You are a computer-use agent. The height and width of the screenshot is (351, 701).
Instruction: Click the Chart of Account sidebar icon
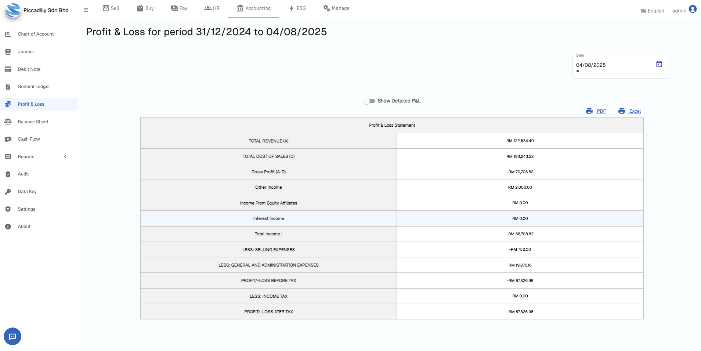[8, 34]
